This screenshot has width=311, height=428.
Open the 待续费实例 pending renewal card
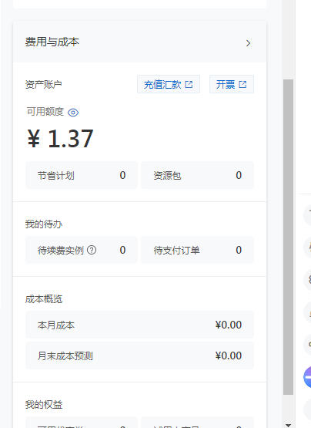pos(82,250)
